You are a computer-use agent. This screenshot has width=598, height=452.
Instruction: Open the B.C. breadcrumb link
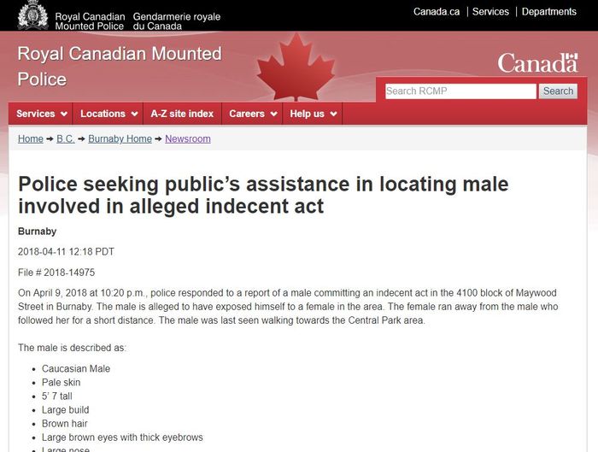[x=66, y=138]
